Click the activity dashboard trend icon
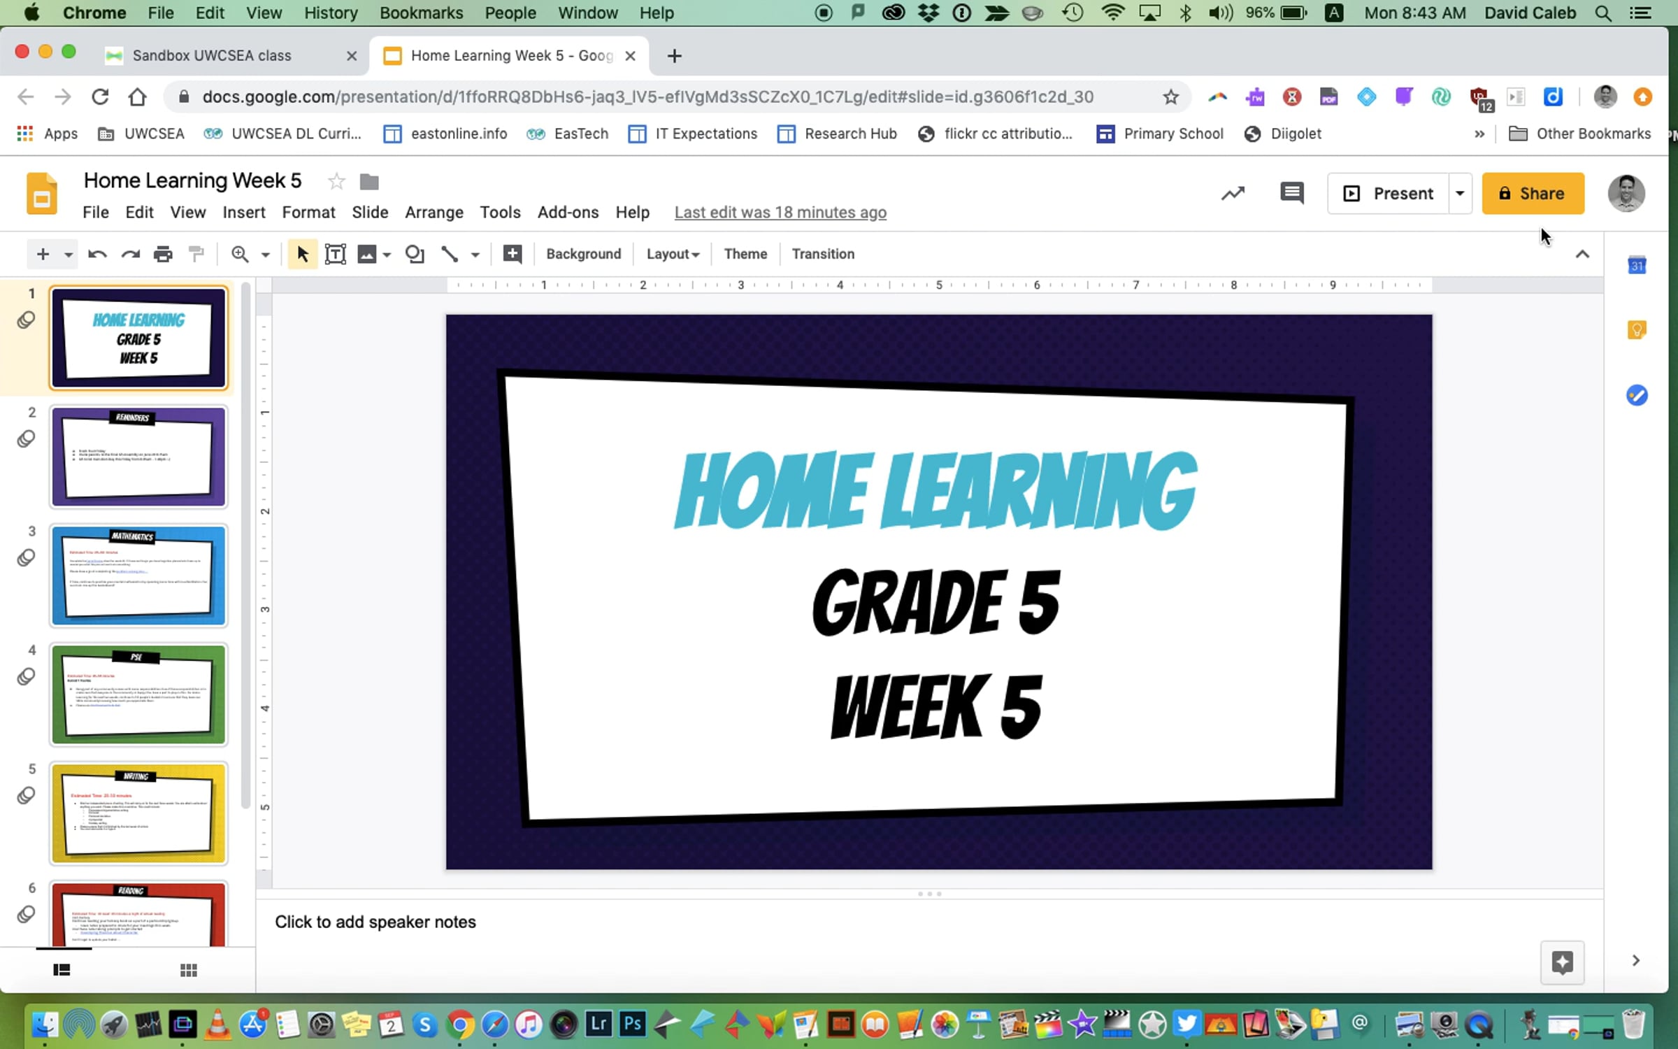The width and height of the screenshot is (1678, 1049). pyautogui.click(x=1233, y=193)
